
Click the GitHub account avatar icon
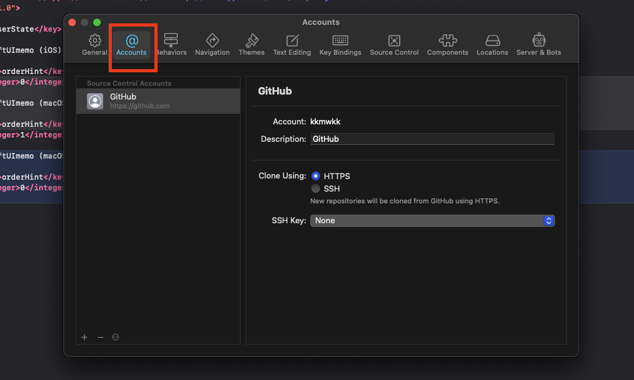click(x=95, y=101)
